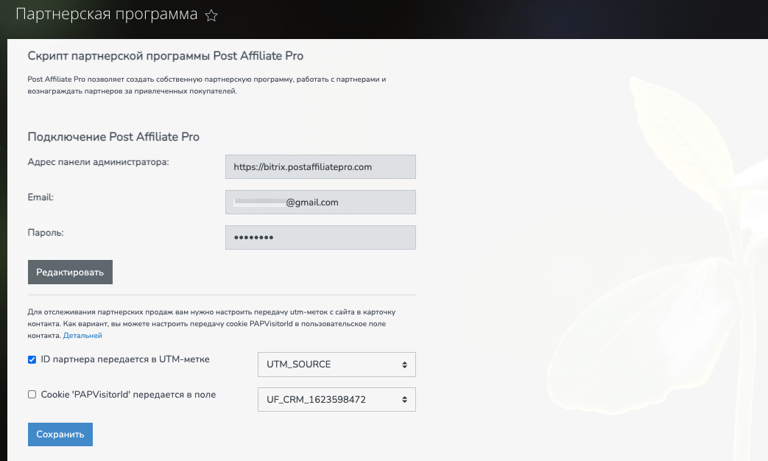Viewport: 768px width, 461px height.
Task: Focus the Email input field
Action: [x=320, y=203]
